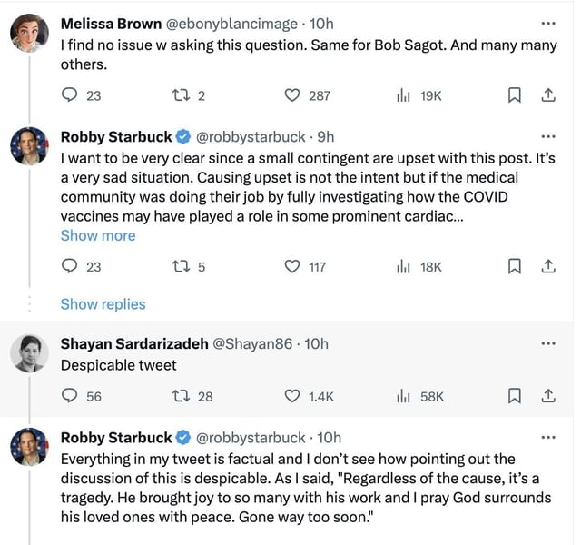This screenshot has height=545, width=581.
Task: Bookmark Shayan Sardarizadeh's tweet
Action: click(514, 396)
